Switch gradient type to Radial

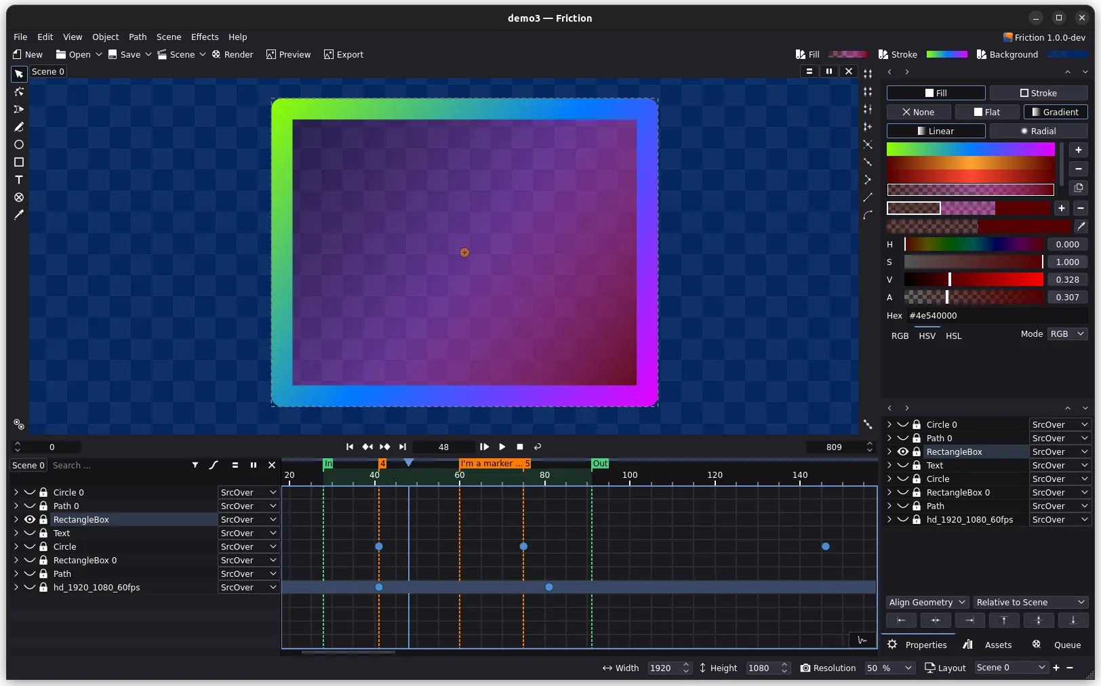[x=1039, y=131]
